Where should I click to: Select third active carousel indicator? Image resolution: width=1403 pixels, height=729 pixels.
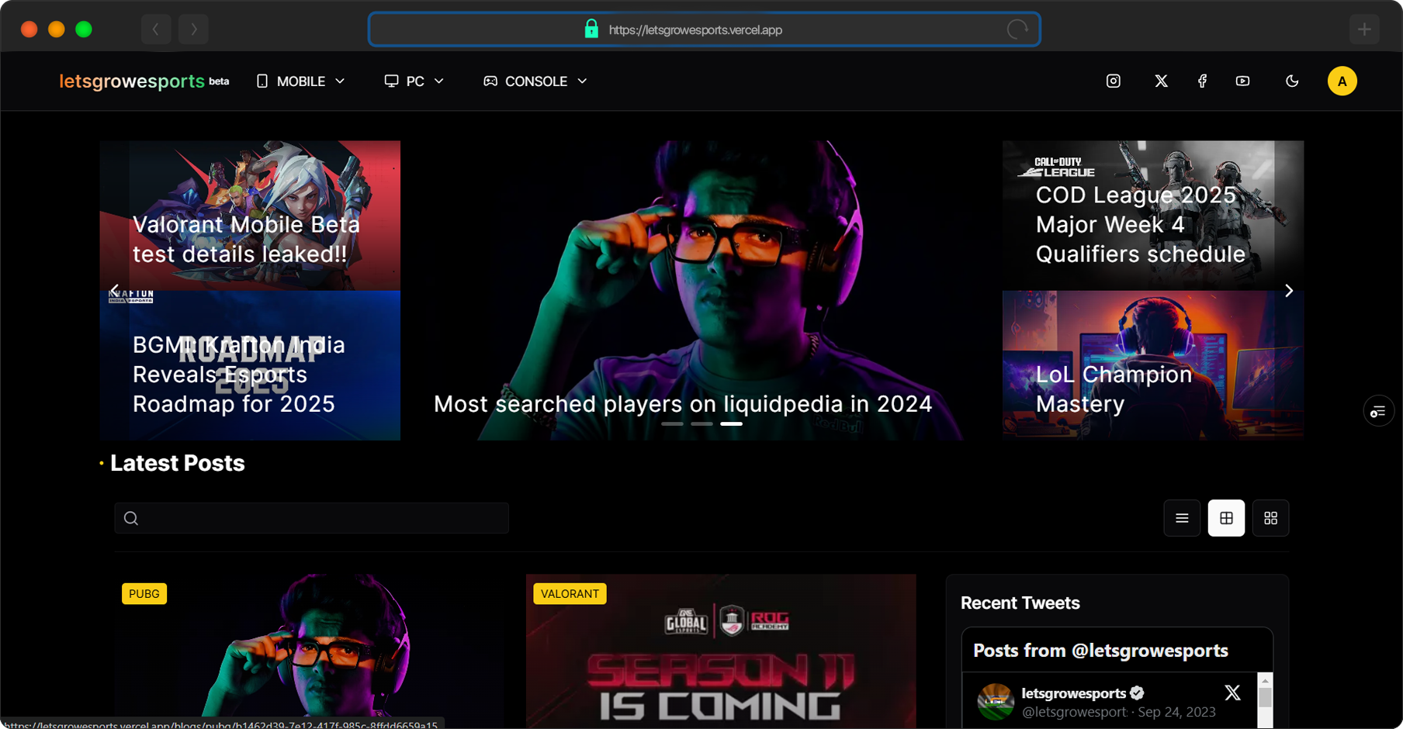pyautogui.click(x=731, y=424)
